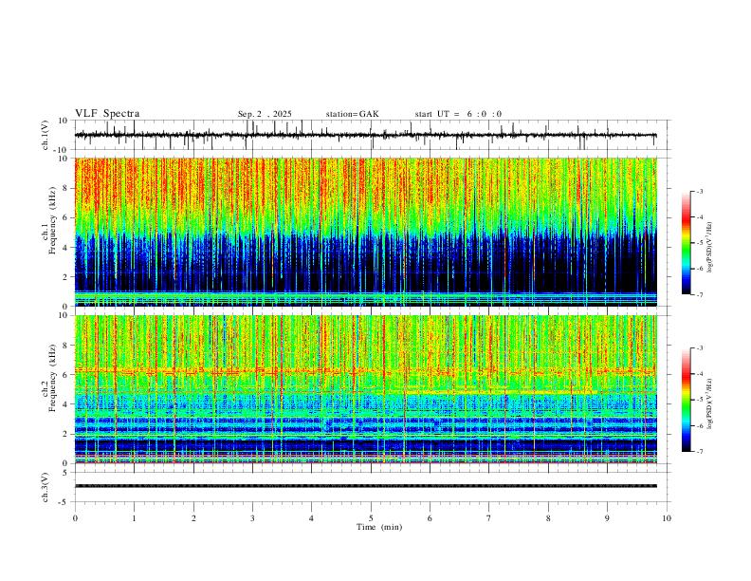
Task: Click time axis tick "2"
Action: coord(193,518)
